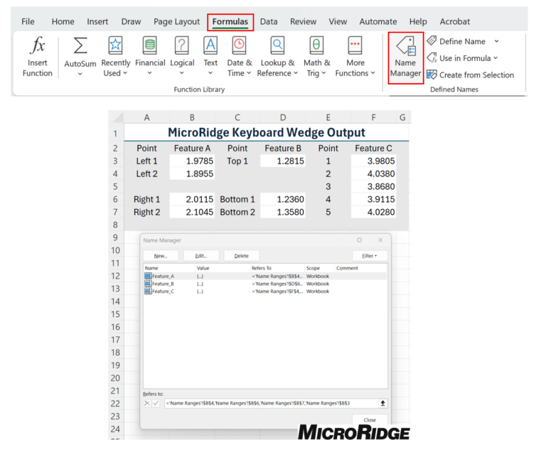This screenshot has height=450, width=546.
Task: Open the Financial functions icon
Action: [150, 45]
